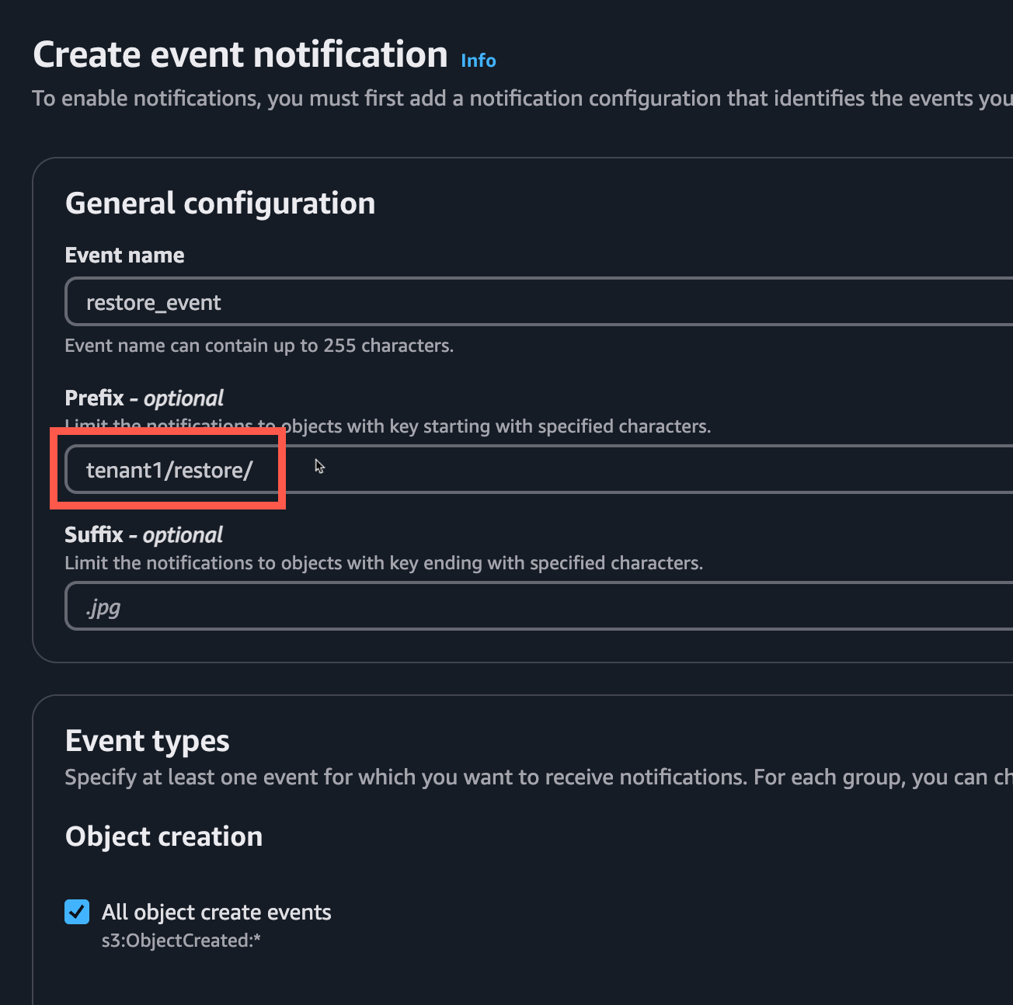Click the All object create events label

point(216,912)
